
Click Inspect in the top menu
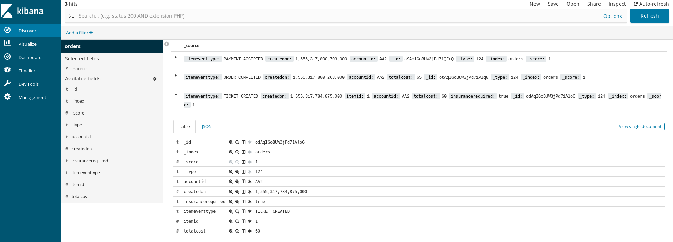[617, 4]
